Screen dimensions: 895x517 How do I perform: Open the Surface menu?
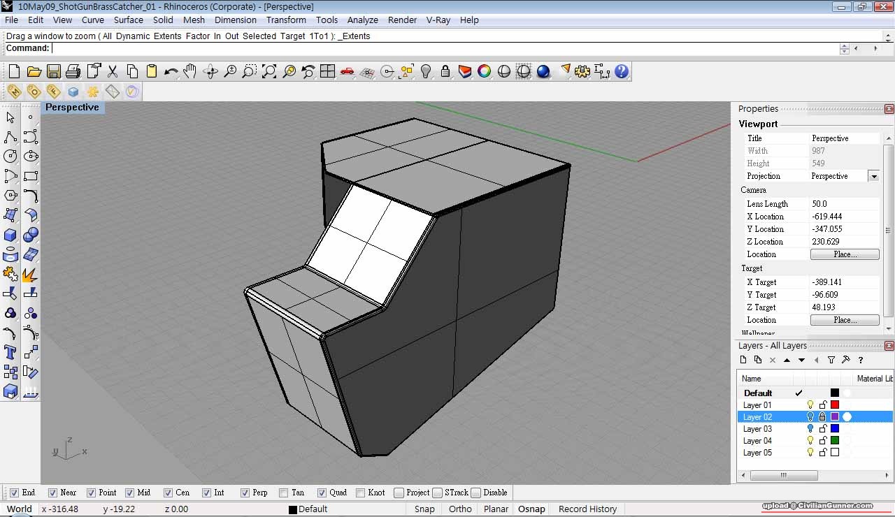(x=129, y=20)
